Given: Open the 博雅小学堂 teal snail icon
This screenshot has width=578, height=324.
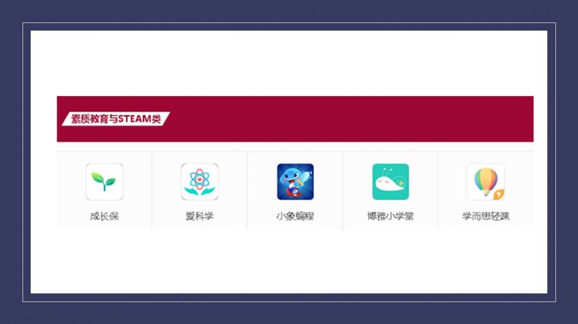Looking at the screenshot, I should (x=390, y=182).
